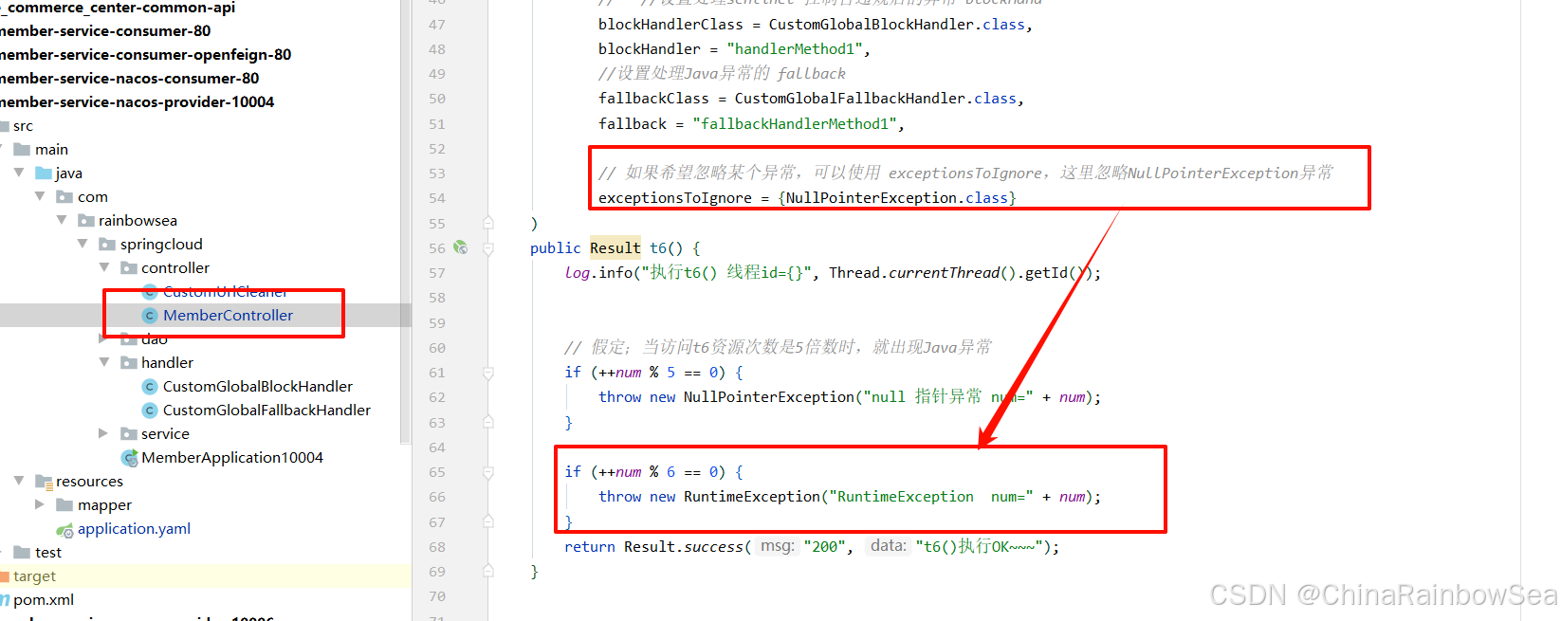Screen dimensions: 1561x621
Task: Toggle fold marker at line 56
Action: click(x=488, y=249)
